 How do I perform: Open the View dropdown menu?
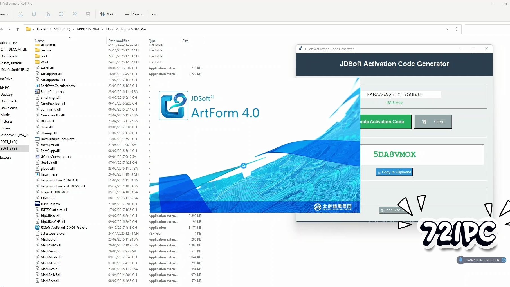click(134, 14)
